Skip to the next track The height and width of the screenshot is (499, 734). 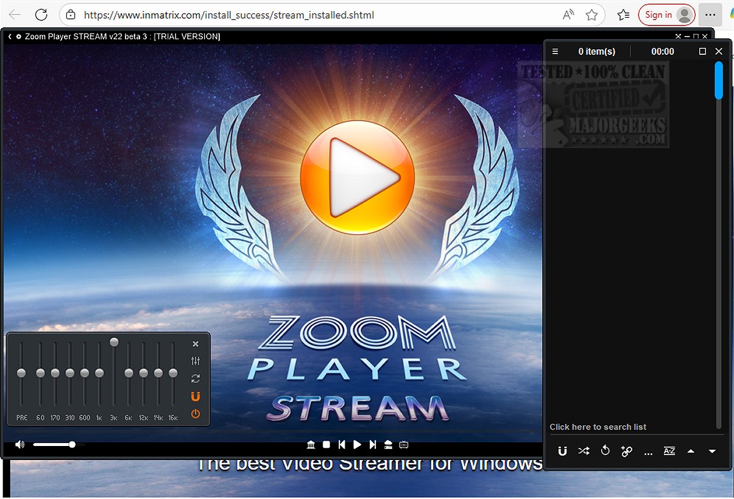(x=373, y=445)
